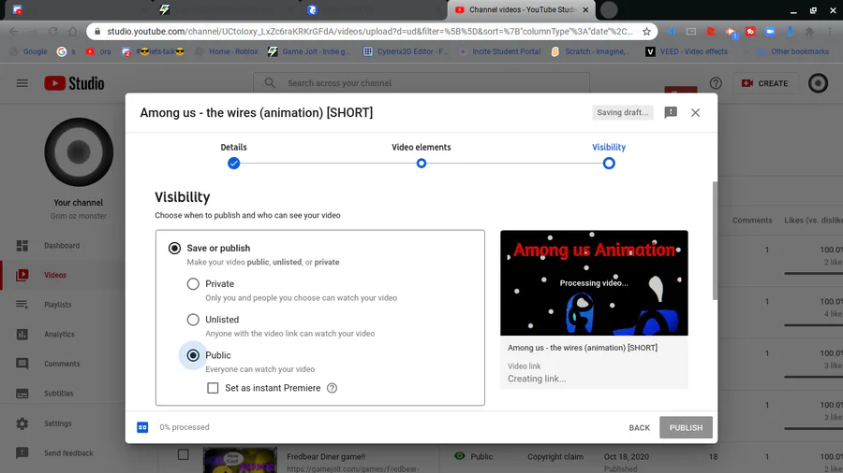The width and height of the screenshot is (843, 473).
Task: Click the CREATE video button
Action: click(765, 83)
